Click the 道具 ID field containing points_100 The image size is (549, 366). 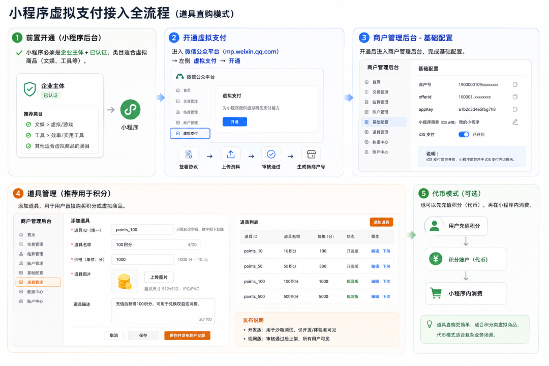pos(143,230)
